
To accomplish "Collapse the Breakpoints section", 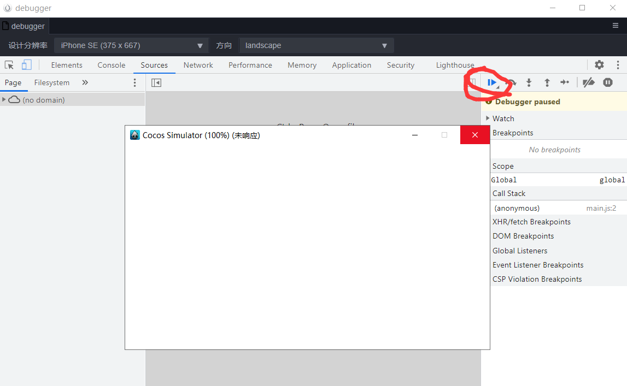I will 513,133.
